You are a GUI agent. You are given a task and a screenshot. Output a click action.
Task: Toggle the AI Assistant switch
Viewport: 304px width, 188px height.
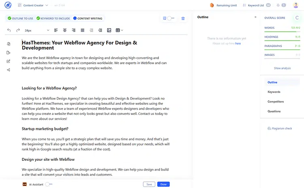click(x=49, y=184)
